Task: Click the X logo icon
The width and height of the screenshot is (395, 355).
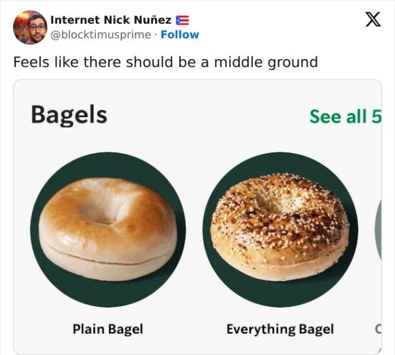Action: [x=373, y=19]
